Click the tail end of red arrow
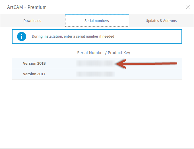 [x=175, y=63]
